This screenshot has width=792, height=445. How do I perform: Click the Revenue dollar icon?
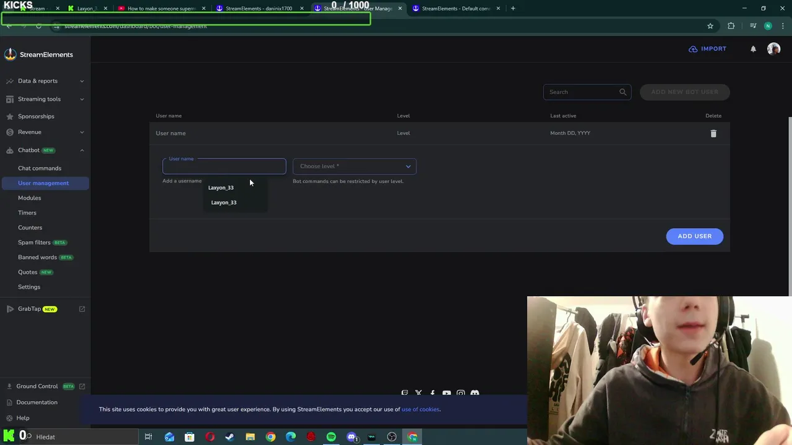pyautogui.click(x=10, y=132)
